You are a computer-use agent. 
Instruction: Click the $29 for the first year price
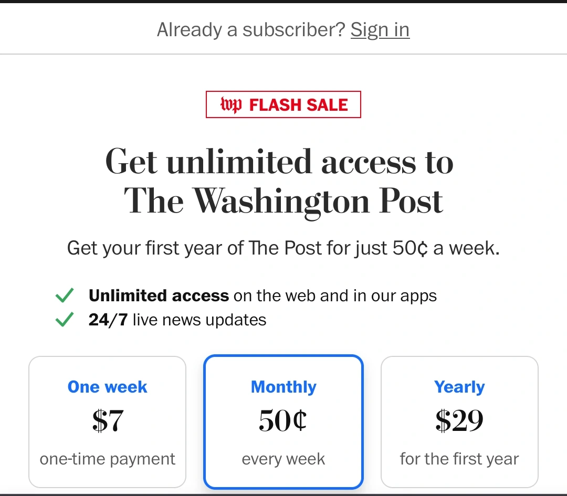pos(459,420)
